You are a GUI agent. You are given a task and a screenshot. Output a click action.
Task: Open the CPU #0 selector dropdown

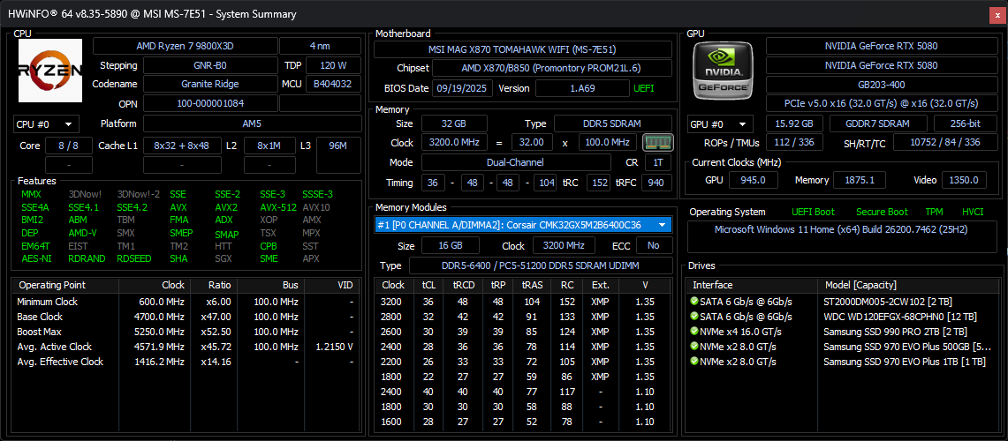click(46, 123)
